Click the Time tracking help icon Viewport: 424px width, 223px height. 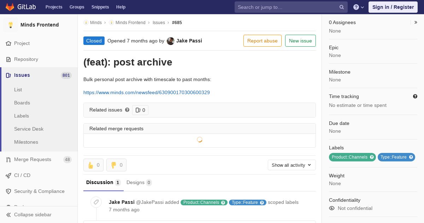[415, 96]
